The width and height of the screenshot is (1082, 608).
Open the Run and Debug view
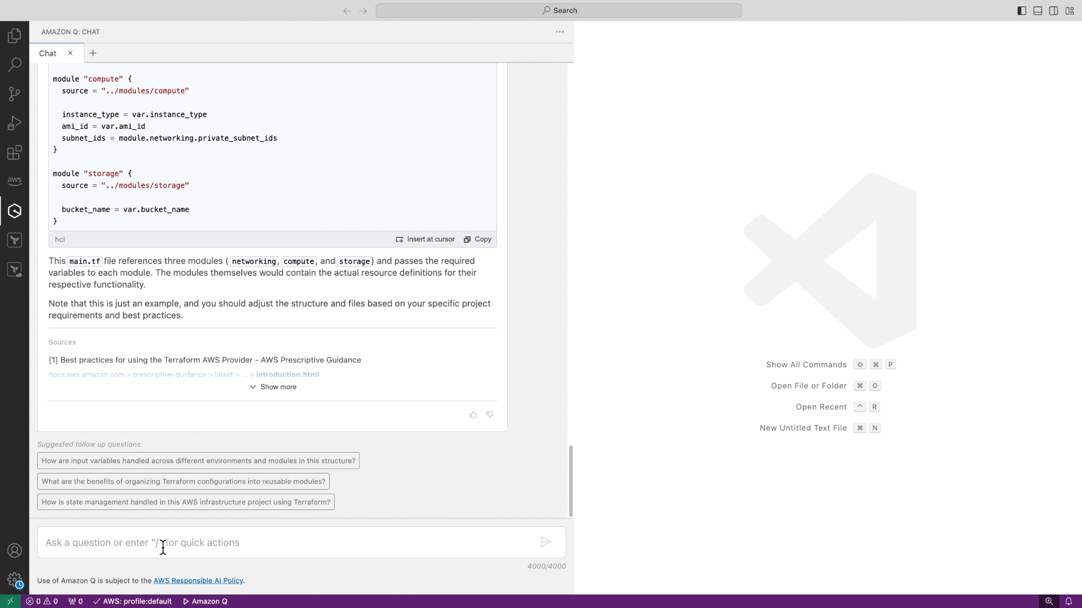[x=15, y=123]
